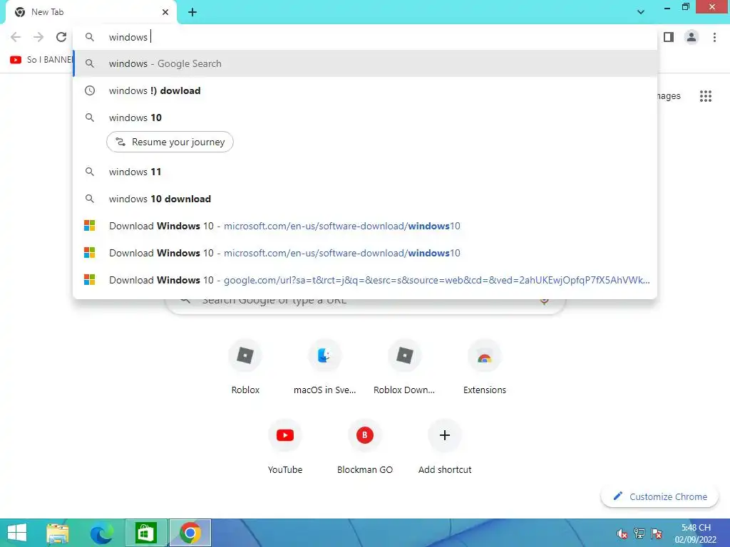The width and height of the screenshot is (730, 547).
Task: Open the So I BANNE YouTube bookmark
Action: (x=41, y=60)
